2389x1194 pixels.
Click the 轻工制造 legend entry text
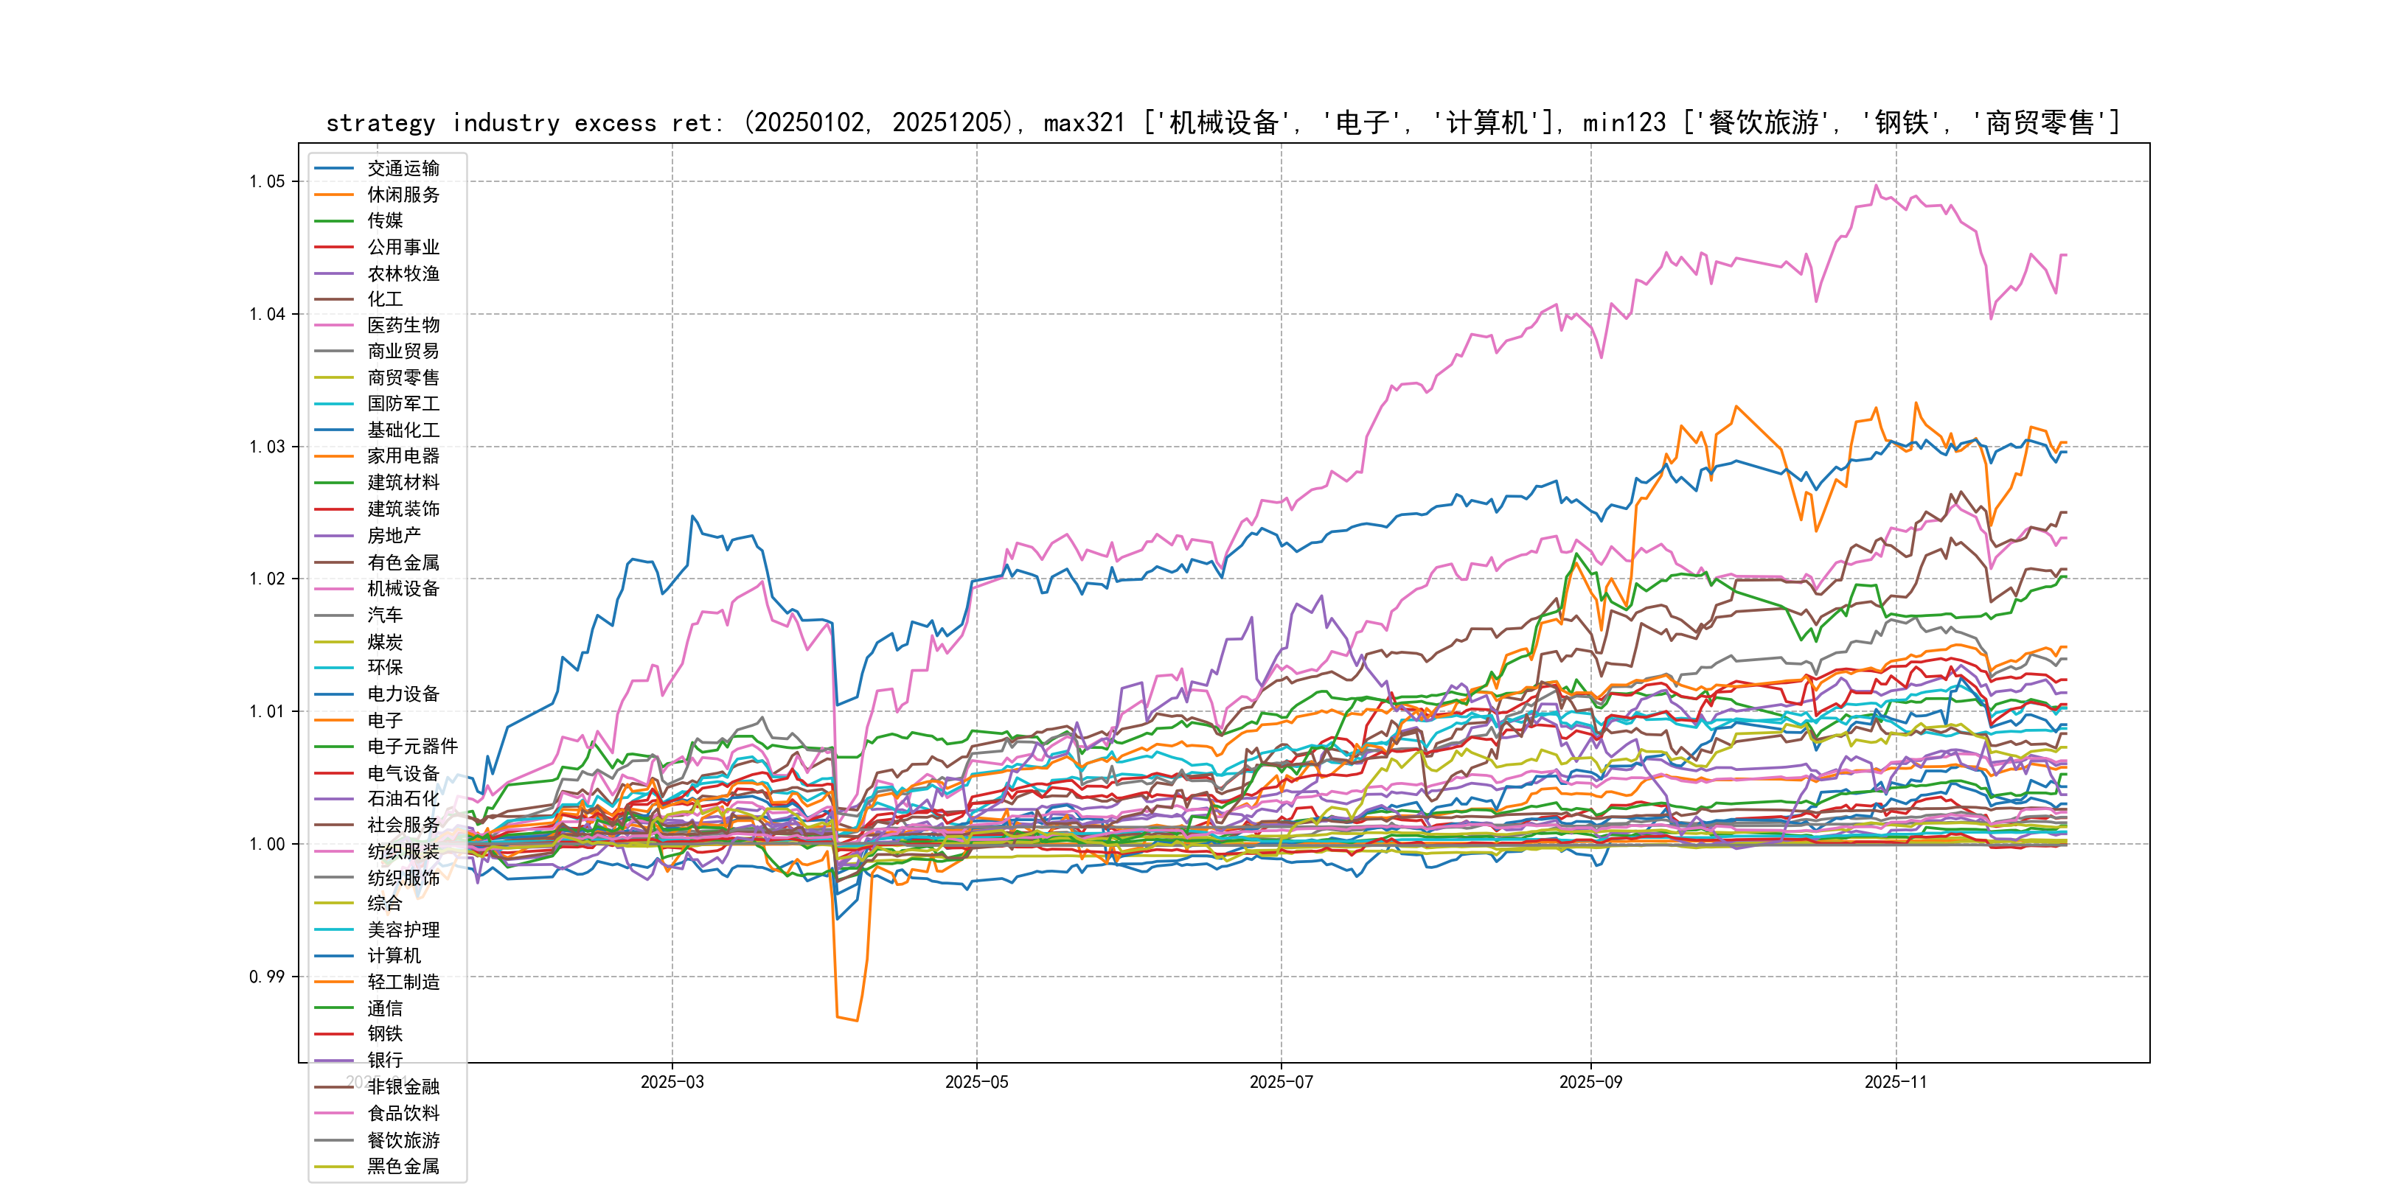pyautogui.click(x=403, y=982)
